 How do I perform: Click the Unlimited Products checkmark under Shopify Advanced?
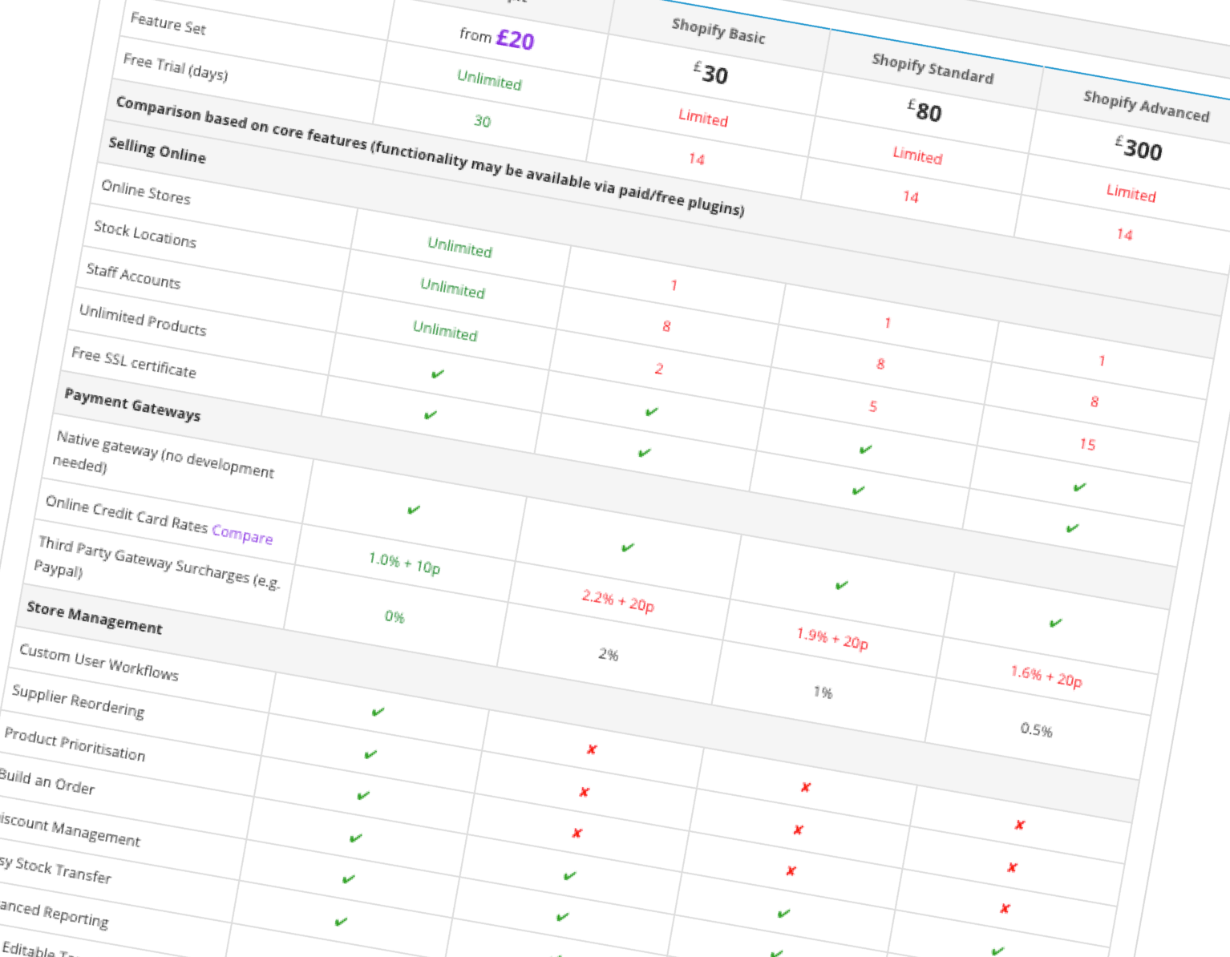[x=1079, y=487]
